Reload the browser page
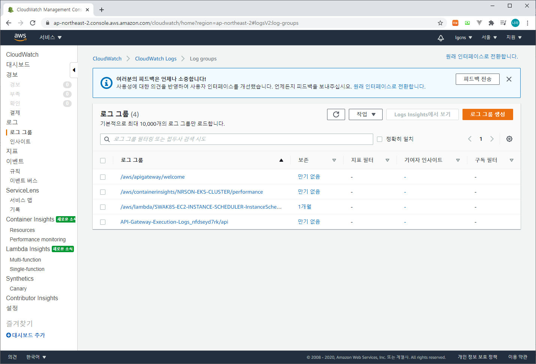The height and width of the screenshot is (364, 536). pyautogui.click(x=33, y=23)
